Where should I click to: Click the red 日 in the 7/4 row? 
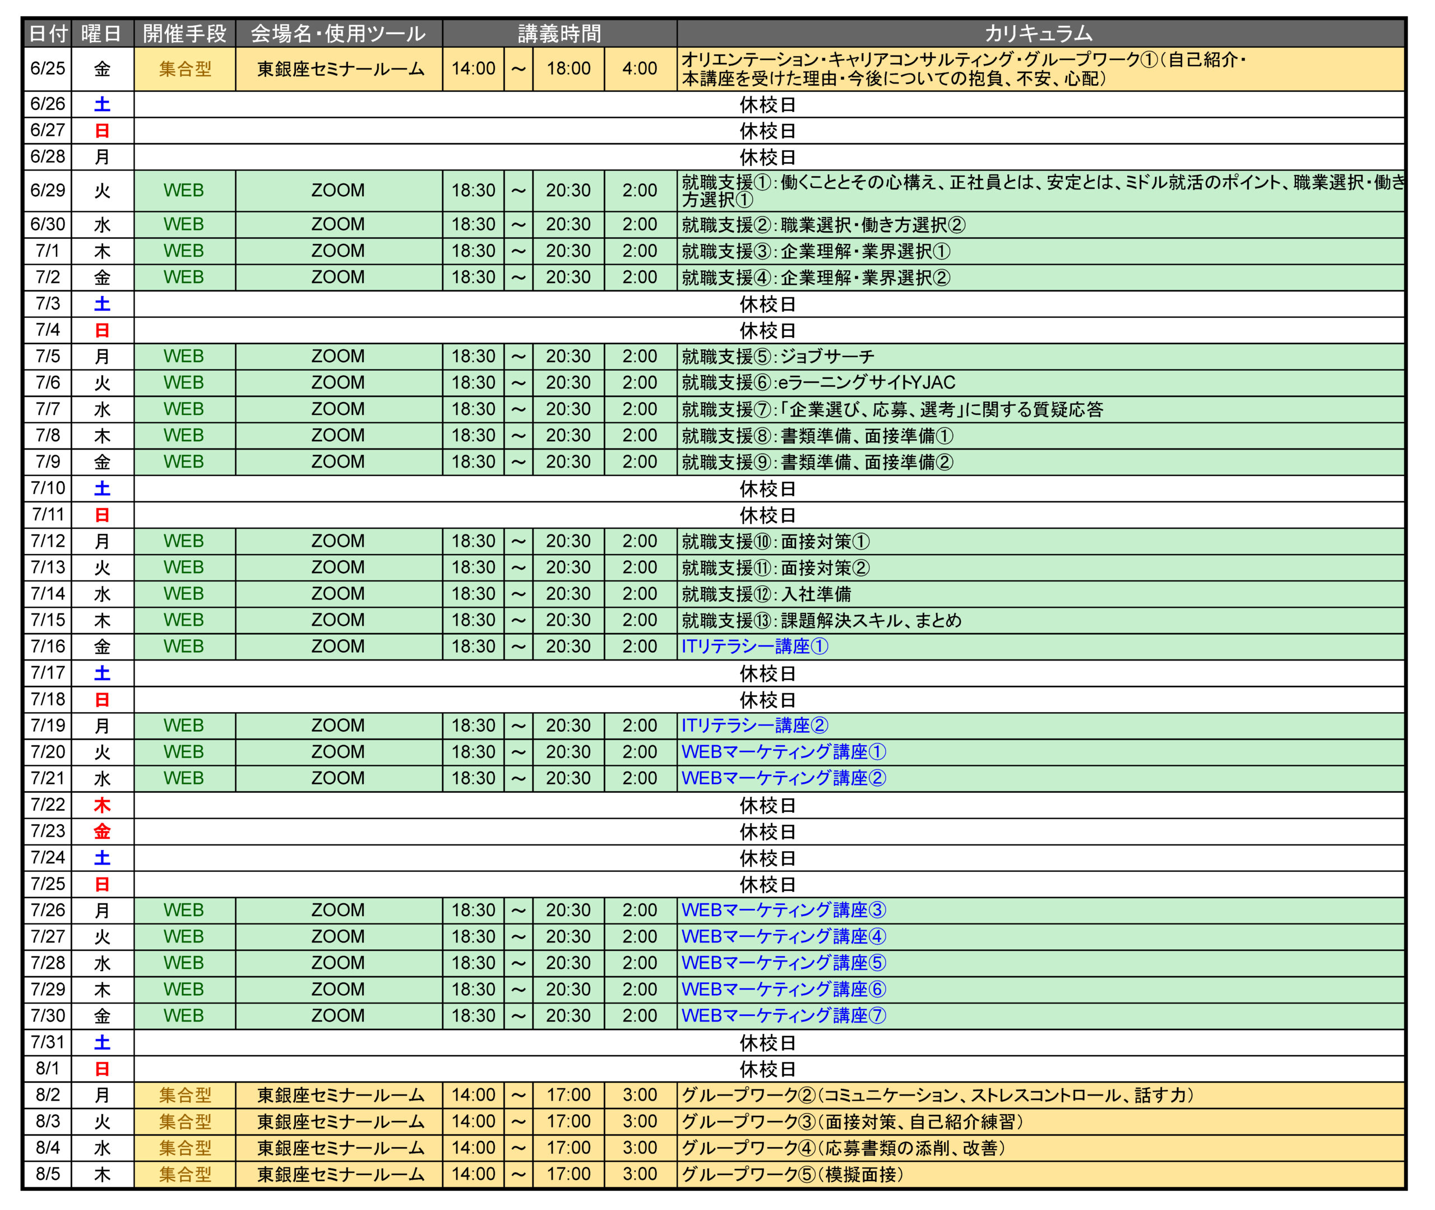[x=102, y=331]
